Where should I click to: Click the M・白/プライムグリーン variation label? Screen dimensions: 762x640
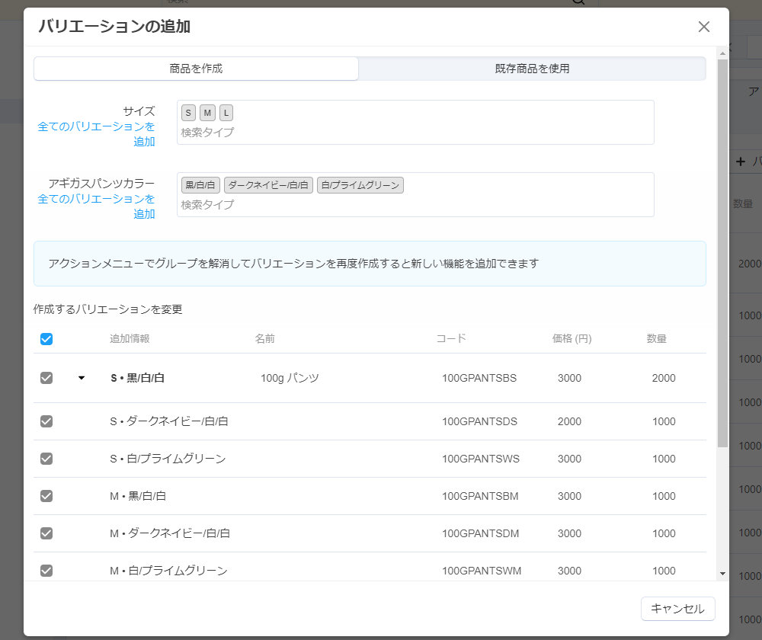[x=168, y=571]
